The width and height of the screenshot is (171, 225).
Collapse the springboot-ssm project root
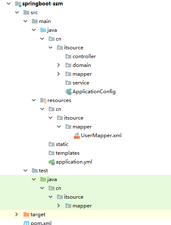pos(9,3)
